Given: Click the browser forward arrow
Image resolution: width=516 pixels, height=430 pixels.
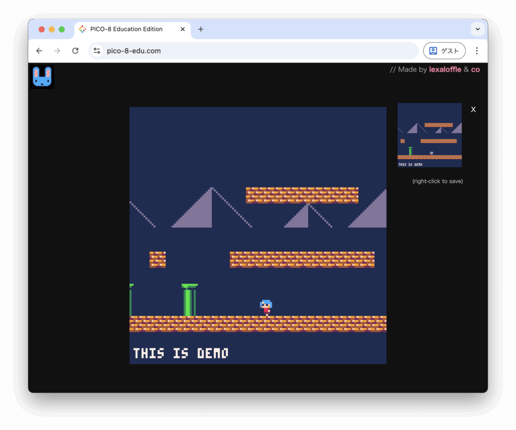Looking at the screenshot, I should pos(57,51).
